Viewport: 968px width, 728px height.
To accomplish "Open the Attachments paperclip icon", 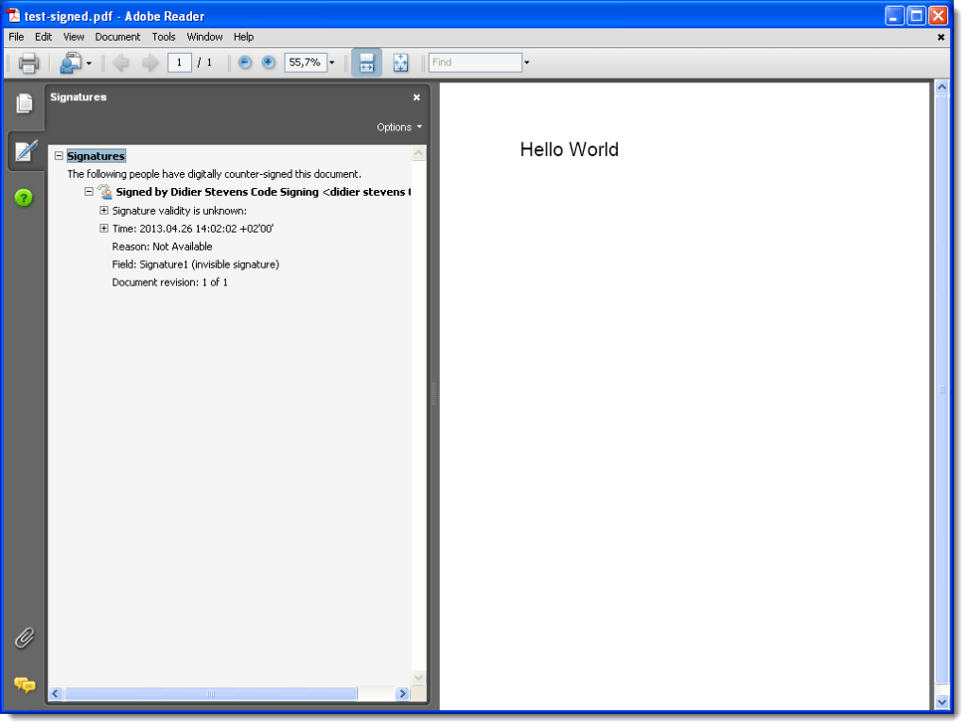I will [24, 638].
